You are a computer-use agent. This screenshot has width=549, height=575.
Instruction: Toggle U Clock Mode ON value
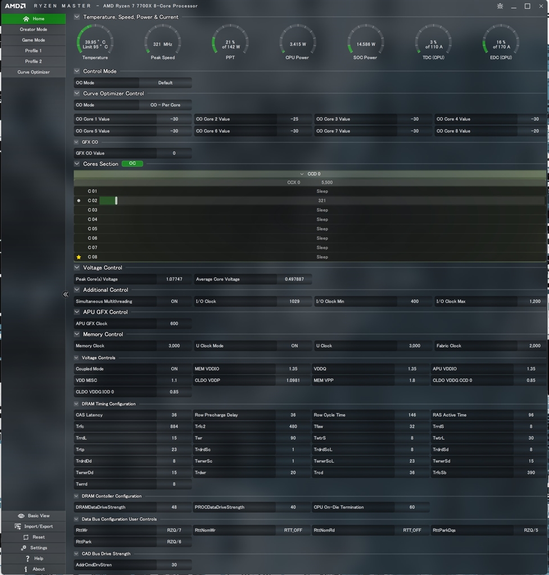294,346
